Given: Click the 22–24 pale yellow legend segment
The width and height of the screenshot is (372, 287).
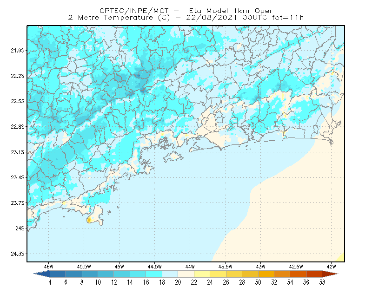Looking at the screenshot, I should pos(202,274).
